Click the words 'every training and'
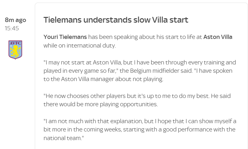This screenshot has width=248, height=149. (x=213, y=62)
